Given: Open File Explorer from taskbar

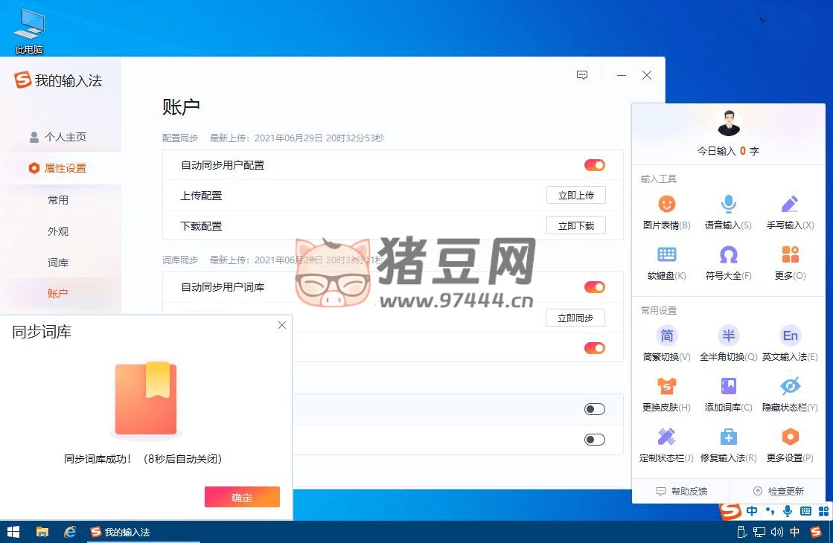Looking at the screenshot, I should point(42,531).
